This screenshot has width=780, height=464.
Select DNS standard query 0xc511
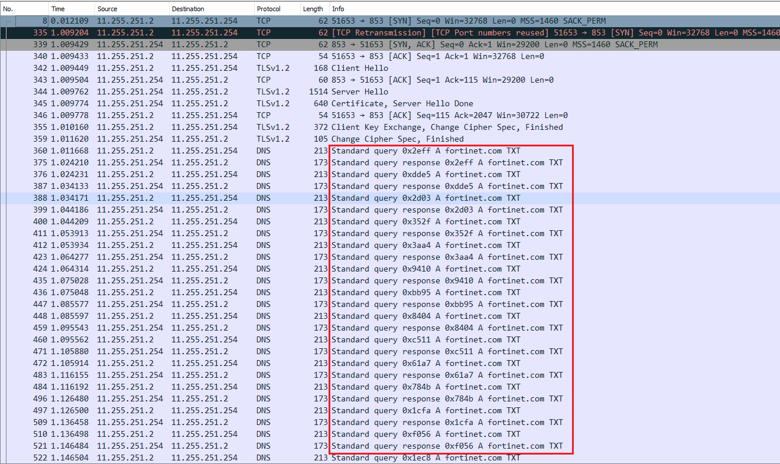click(390, 339)
